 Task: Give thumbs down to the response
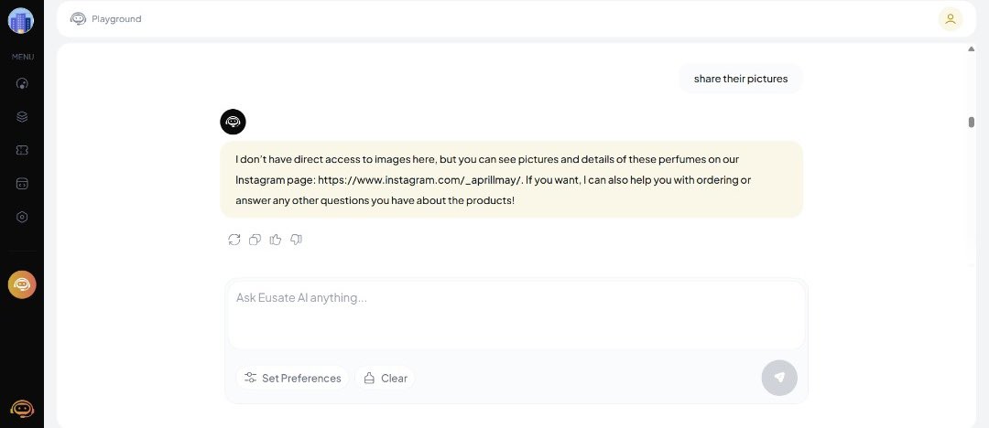296,240
